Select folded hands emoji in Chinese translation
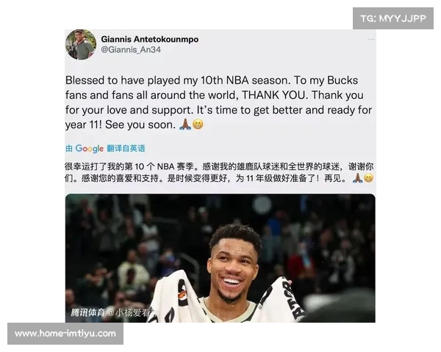The image size is (441, 352). [x=357, y=178]
